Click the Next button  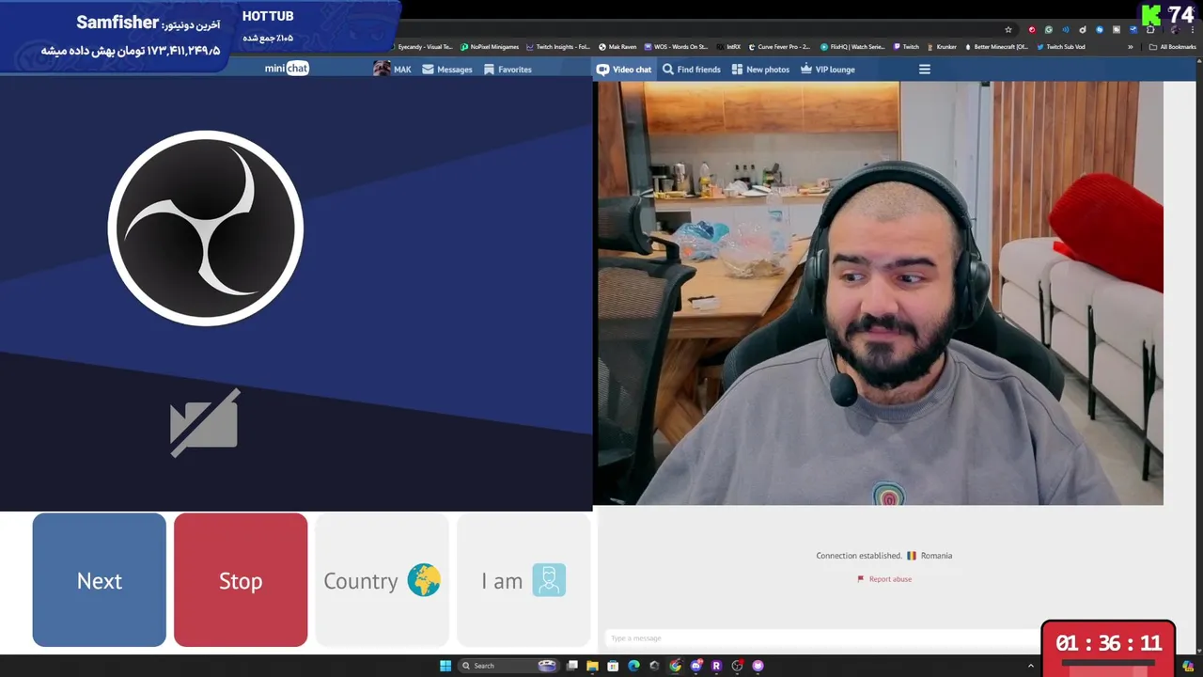coord(100,580)
